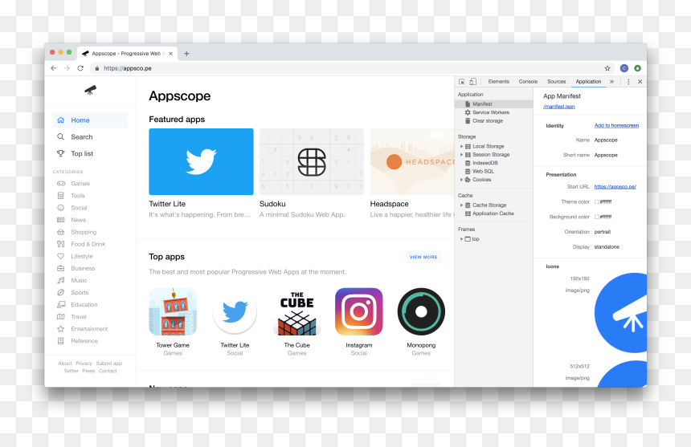Expand the top frame tree node

pyautogui.click(x=461, y=239)
